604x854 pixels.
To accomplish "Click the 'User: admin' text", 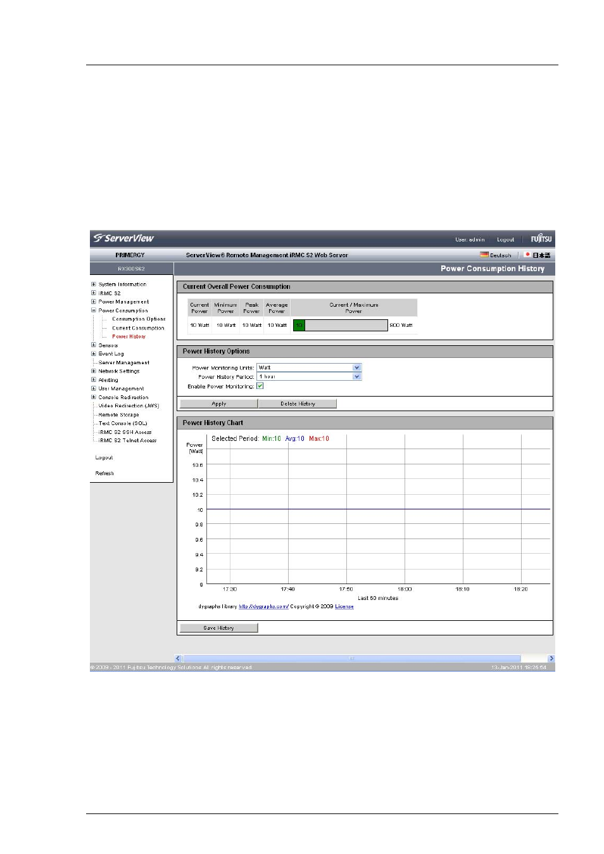I will point(470,239).
